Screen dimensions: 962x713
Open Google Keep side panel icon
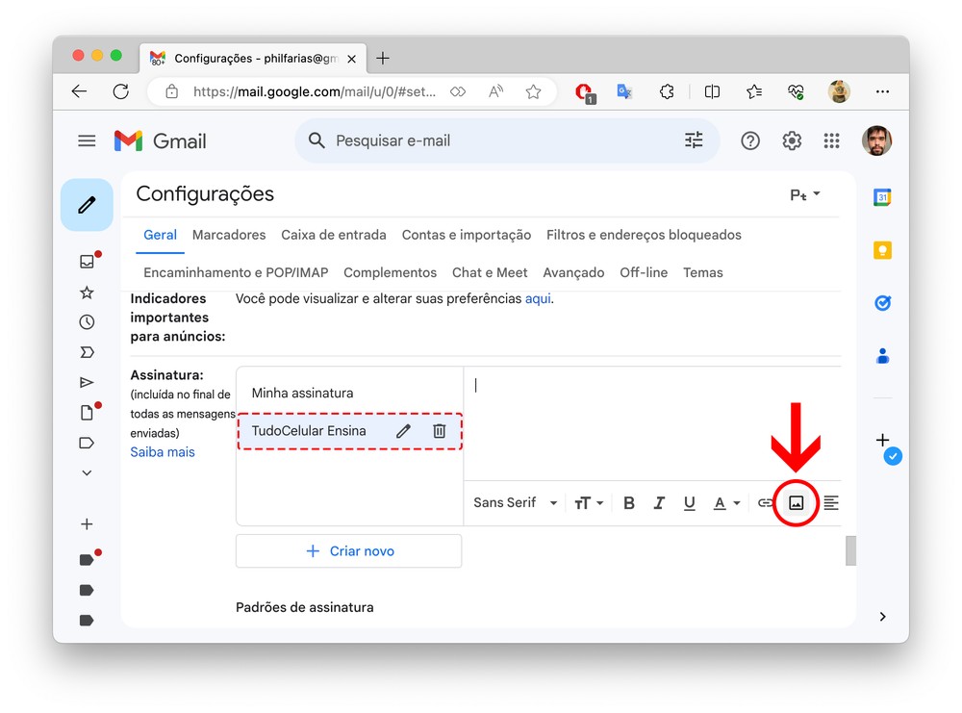[882, 250]
